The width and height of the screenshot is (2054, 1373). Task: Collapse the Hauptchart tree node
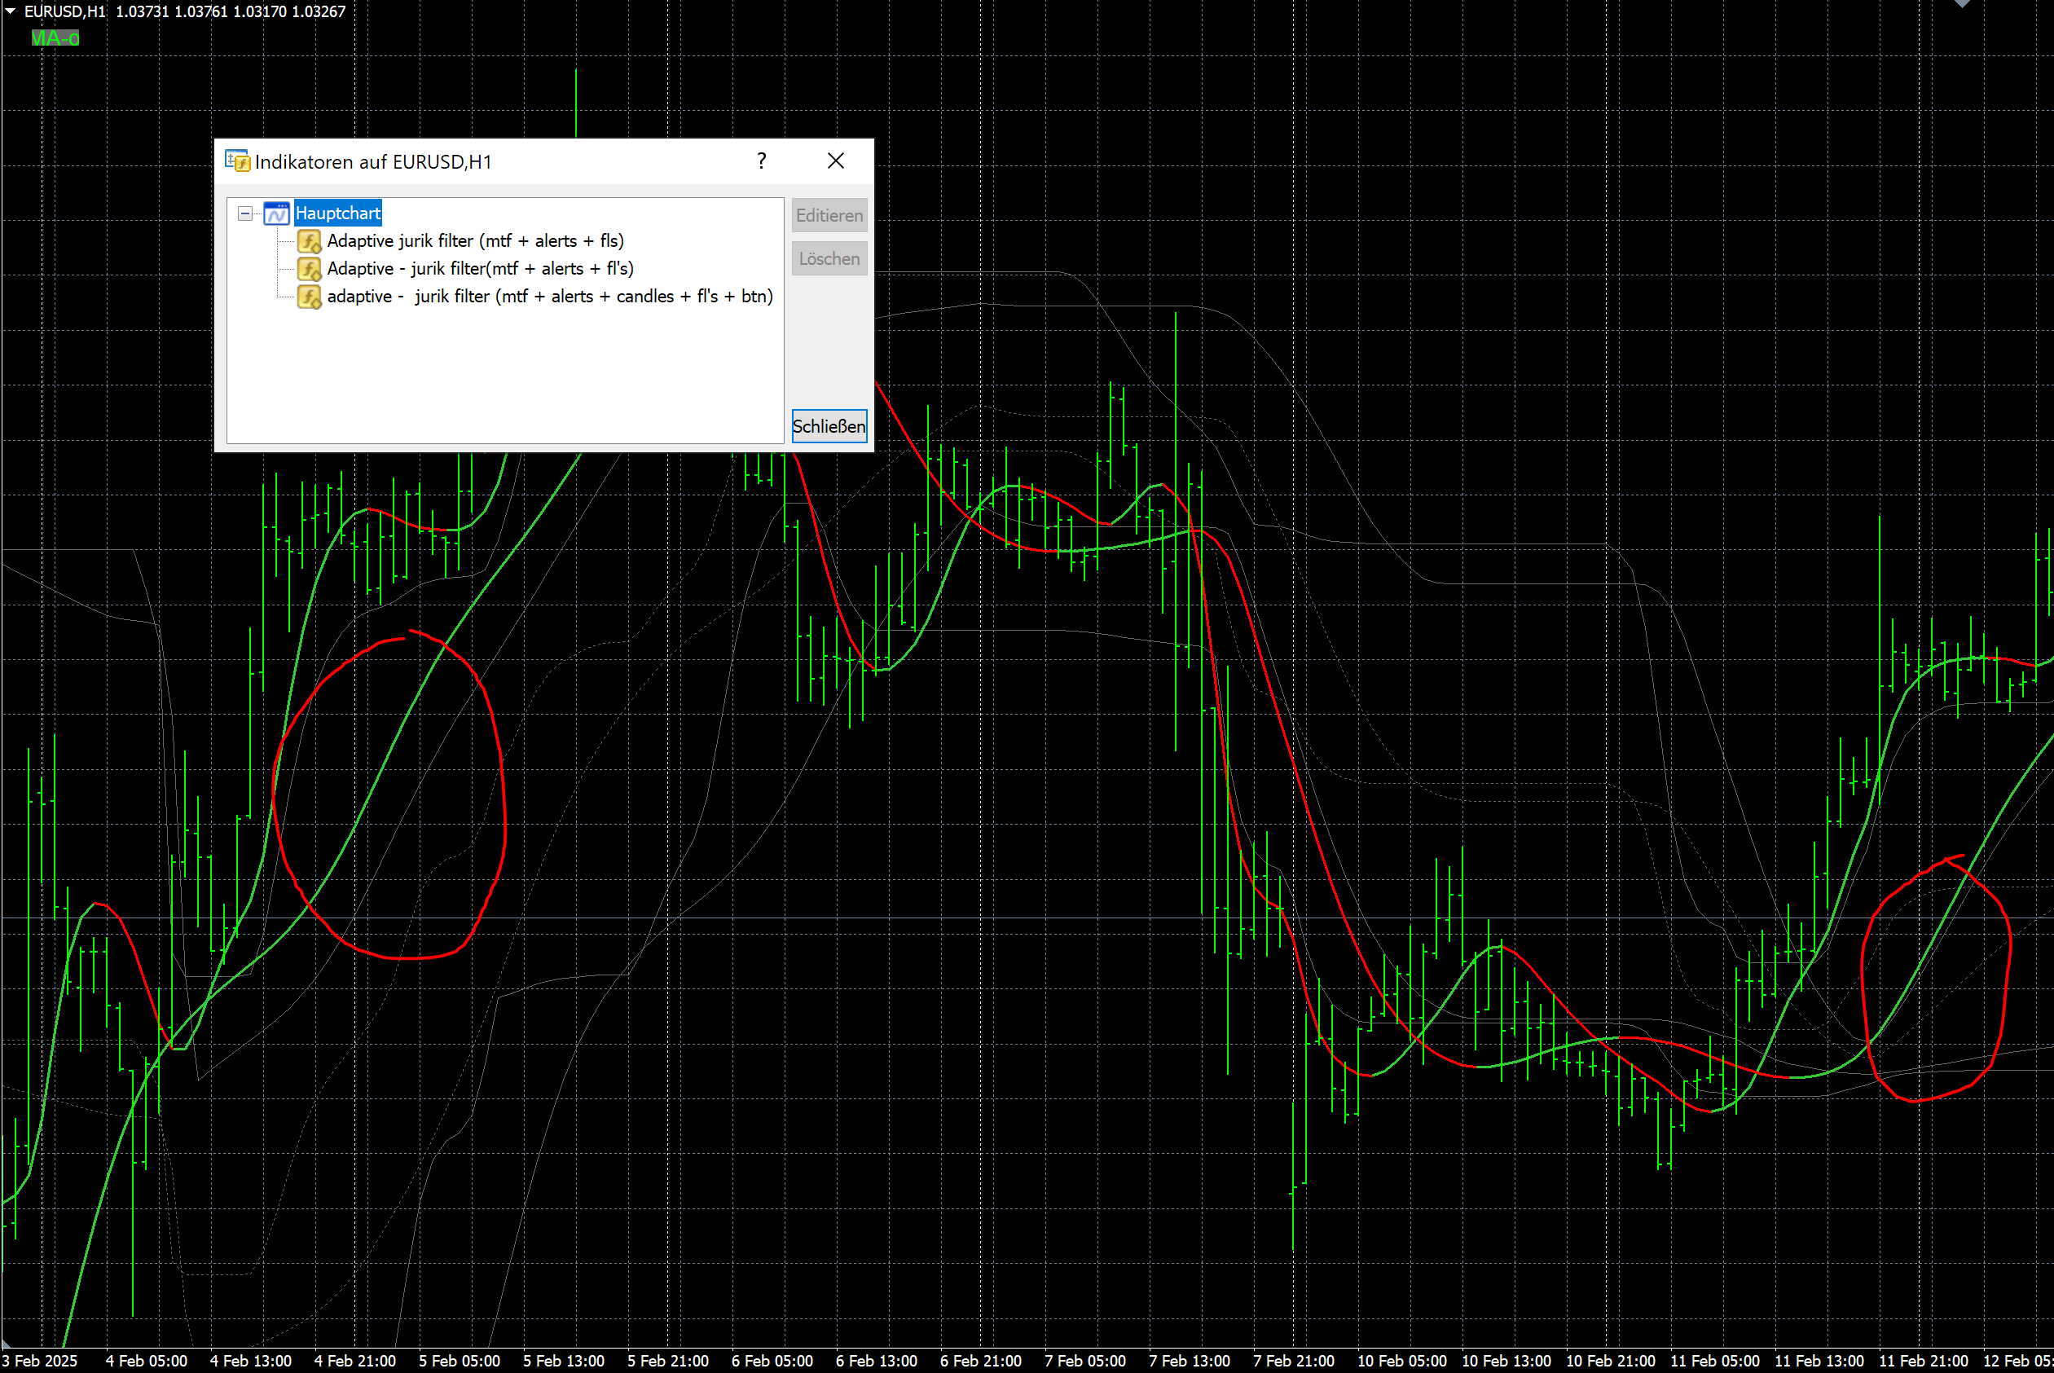pyautogui.click(x=245, y=213)
